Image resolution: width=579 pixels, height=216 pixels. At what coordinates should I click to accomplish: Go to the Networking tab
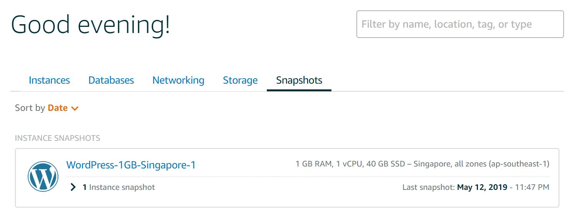(178, 80)
